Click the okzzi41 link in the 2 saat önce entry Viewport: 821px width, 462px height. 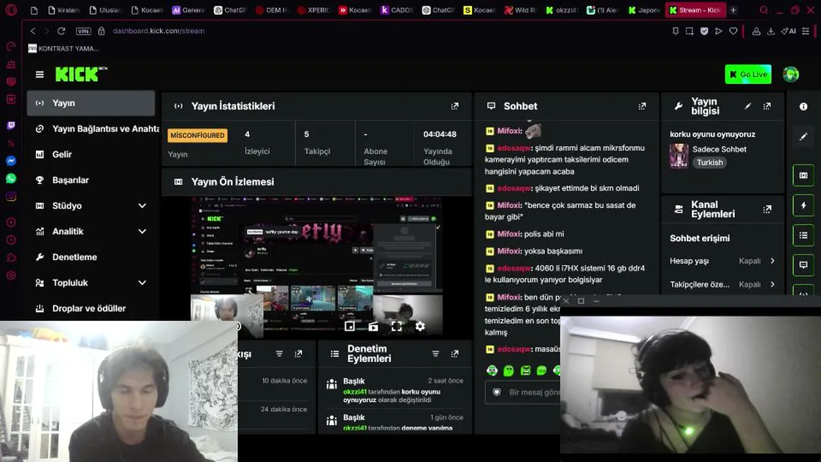coord(355,392)
